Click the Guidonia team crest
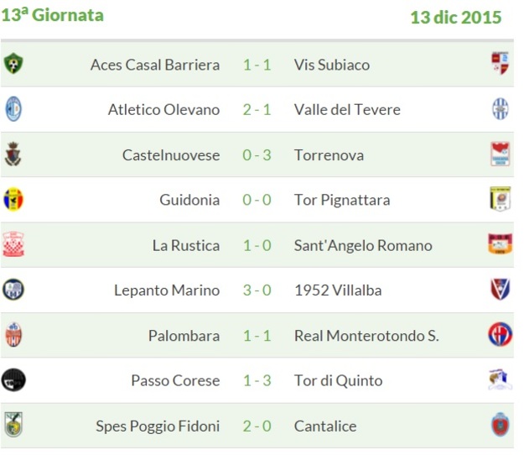Screen dimensions: 524x455 [13, 200]
